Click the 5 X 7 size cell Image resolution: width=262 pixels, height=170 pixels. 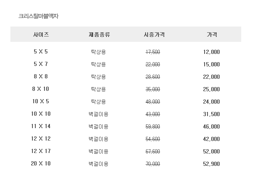(41, 64)
